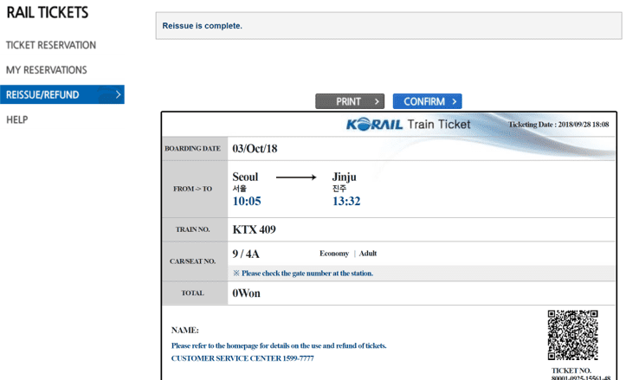Click the chevron beside REISSUE/REFUND
The image size is (639, 380).
118,94
